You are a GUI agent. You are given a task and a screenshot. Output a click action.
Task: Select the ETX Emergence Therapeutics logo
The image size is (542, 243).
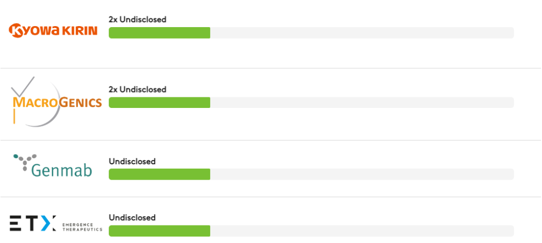[56, 223]
